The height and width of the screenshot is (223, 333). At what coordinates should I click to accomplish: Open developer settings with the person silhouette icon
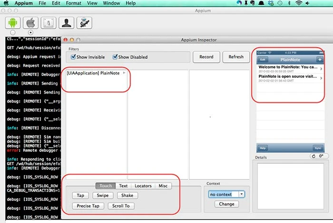[66, 22]
